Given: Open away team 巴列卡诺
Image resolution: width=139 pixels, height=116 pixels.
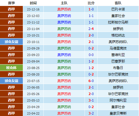Looking at the screenshot, I should click(118, 9).
